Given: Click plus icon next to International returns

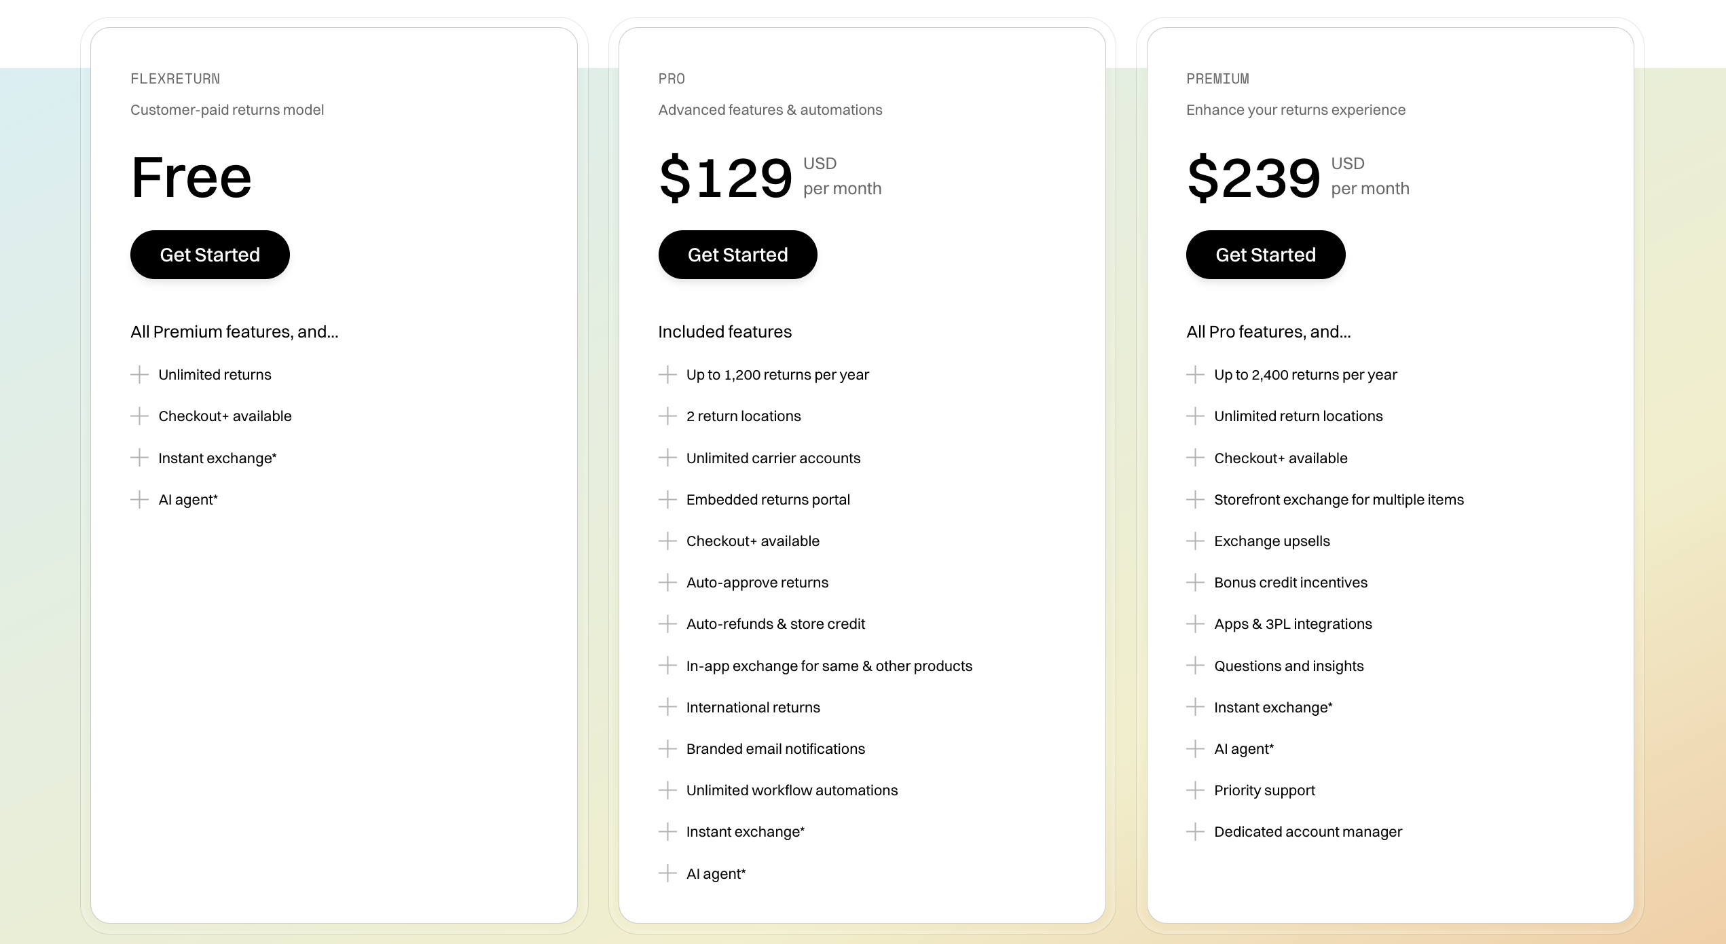Looking at the screenshot, I should tap(667, 708).
